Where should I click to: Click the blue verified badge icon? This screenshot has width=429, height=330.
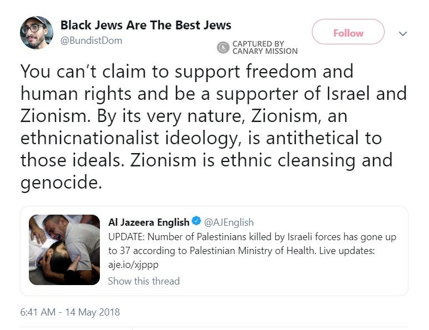tap(196, 222)
